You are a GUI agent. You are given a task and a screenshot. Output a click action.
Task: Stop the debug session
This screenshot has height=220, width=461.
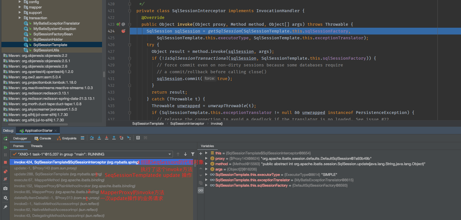coord(5,162)
